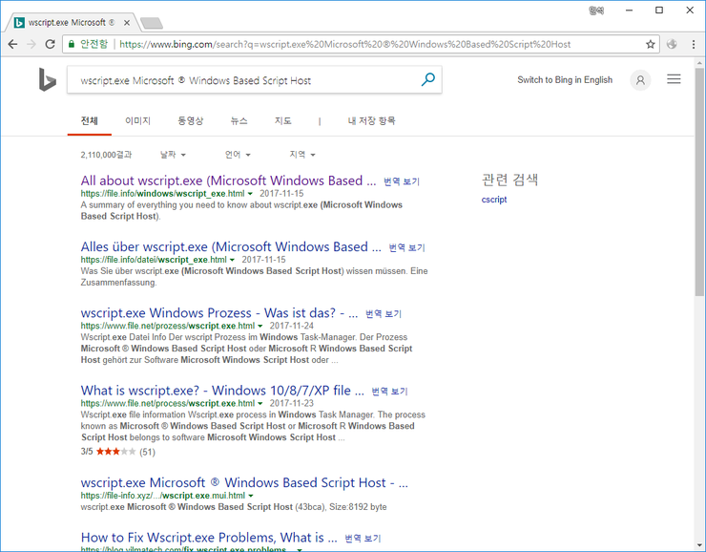The width and height of the screenshot is (706, 552).
Task: Maximize the Chrome window
Action: 659,11
